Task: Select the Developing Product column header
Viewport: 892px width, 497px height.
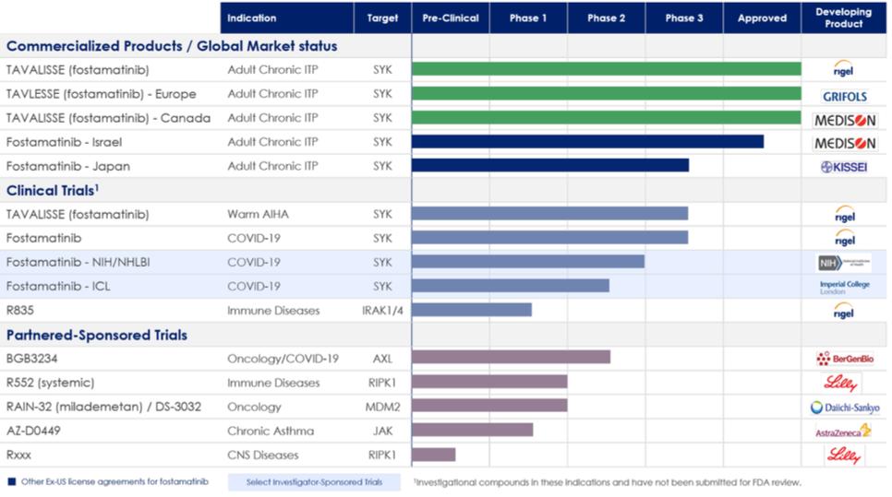Action: [x=844, y=18]
